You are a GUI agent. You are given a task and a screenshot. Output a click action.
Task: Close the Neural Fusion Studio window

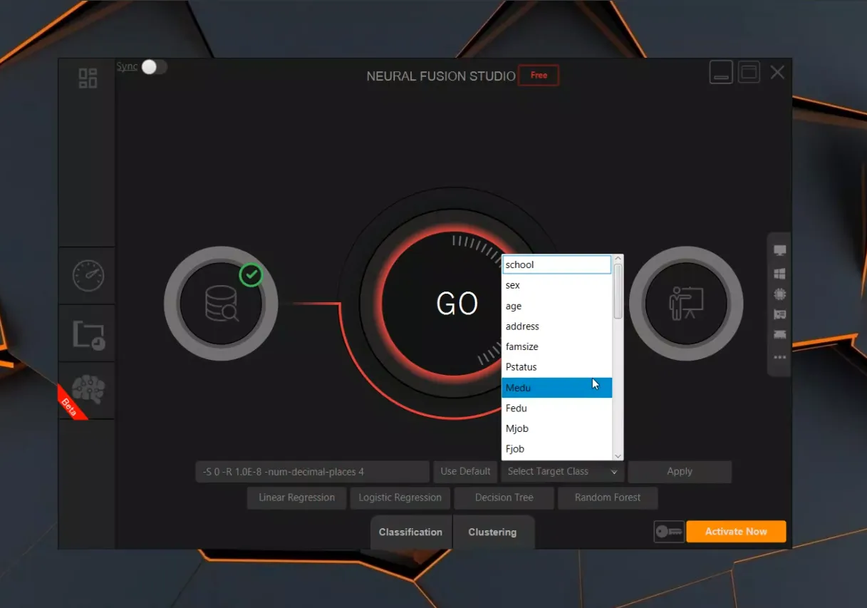(x=777, y=72)
